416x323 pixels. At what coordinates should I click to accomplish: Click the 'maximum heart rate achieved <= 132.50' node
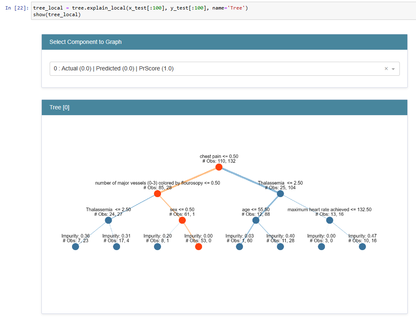(x=329, y=220)
